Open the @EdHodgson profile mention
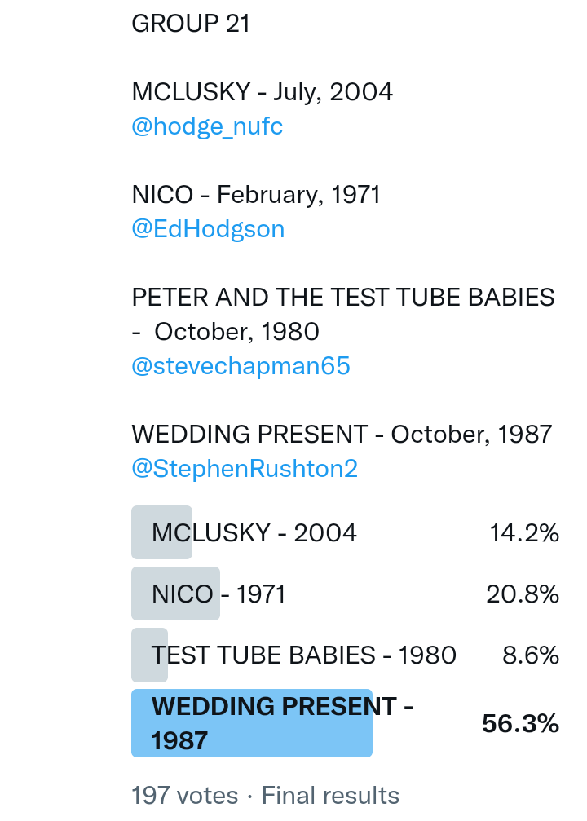Image resolution: width=587 pixels, height=821 pixels. tap(208, 229)
